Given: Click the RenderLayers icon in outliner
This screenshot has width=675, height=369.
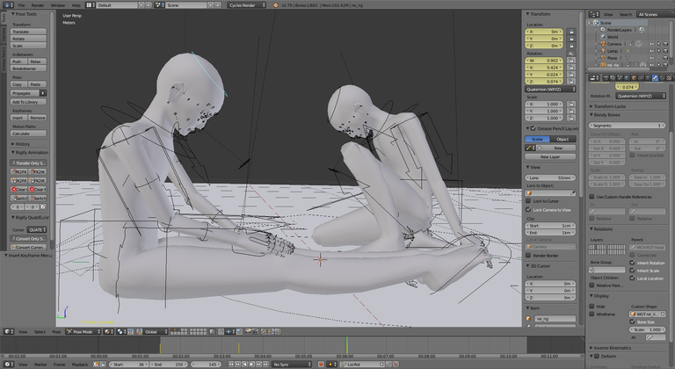Looking at the screenshot, I should pos(603,29).
